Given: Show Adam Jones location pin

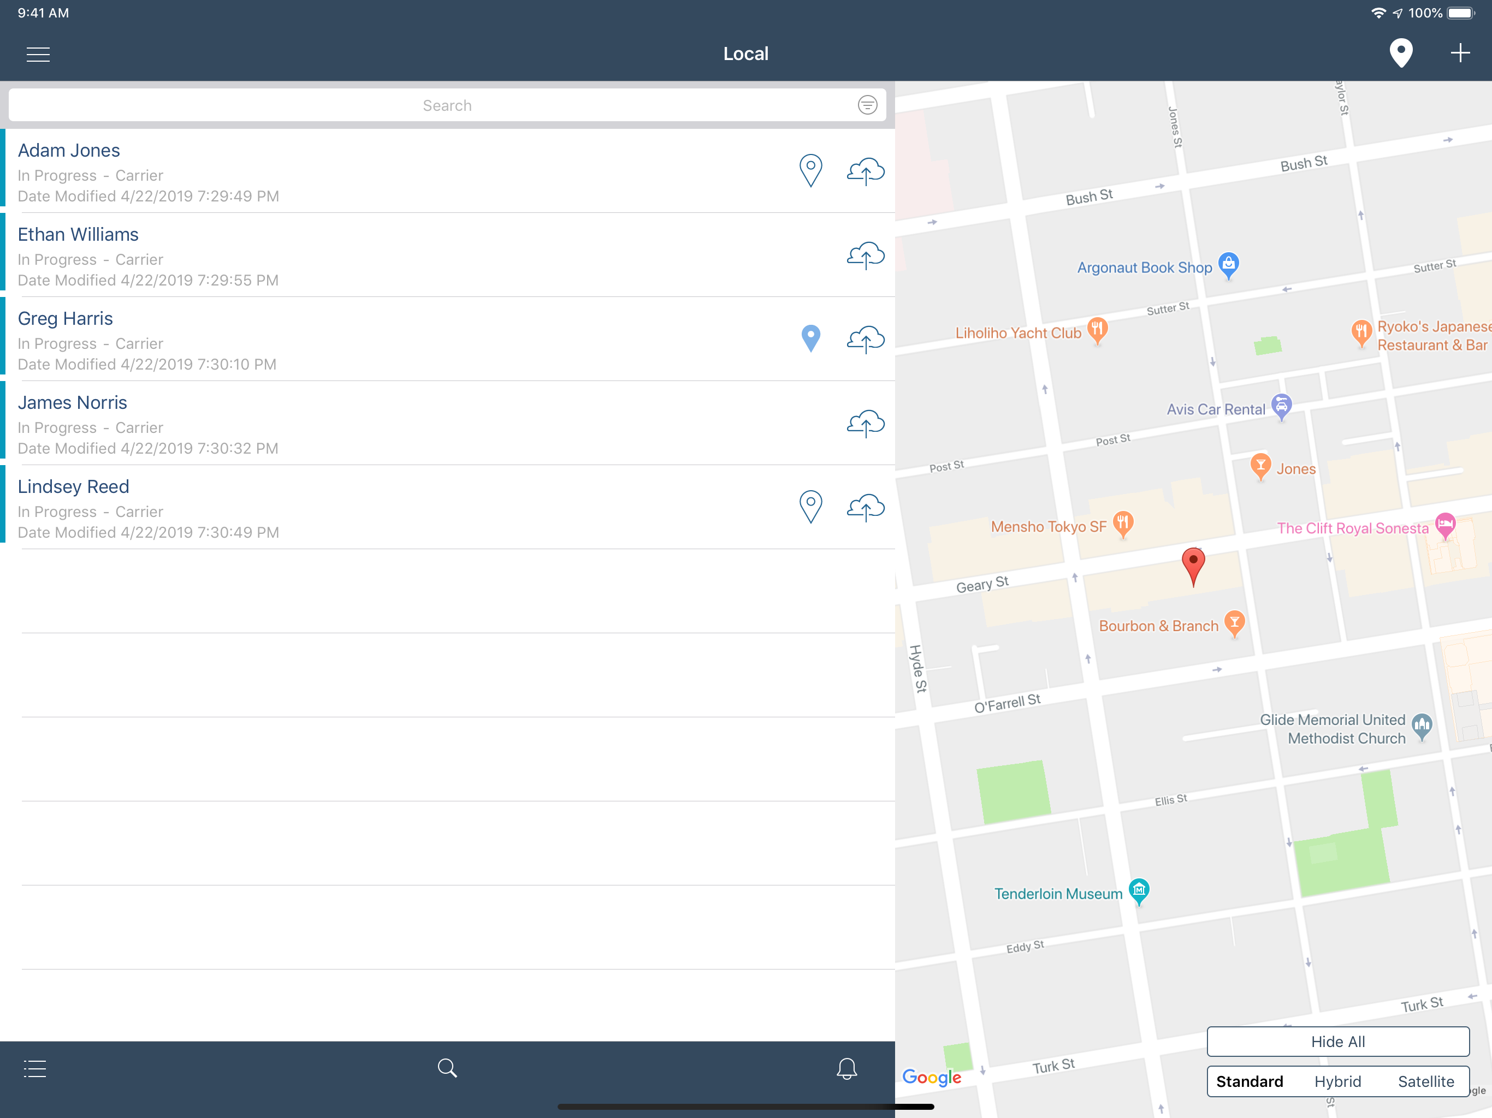Looking at the screenshot, I should (811, 171).
